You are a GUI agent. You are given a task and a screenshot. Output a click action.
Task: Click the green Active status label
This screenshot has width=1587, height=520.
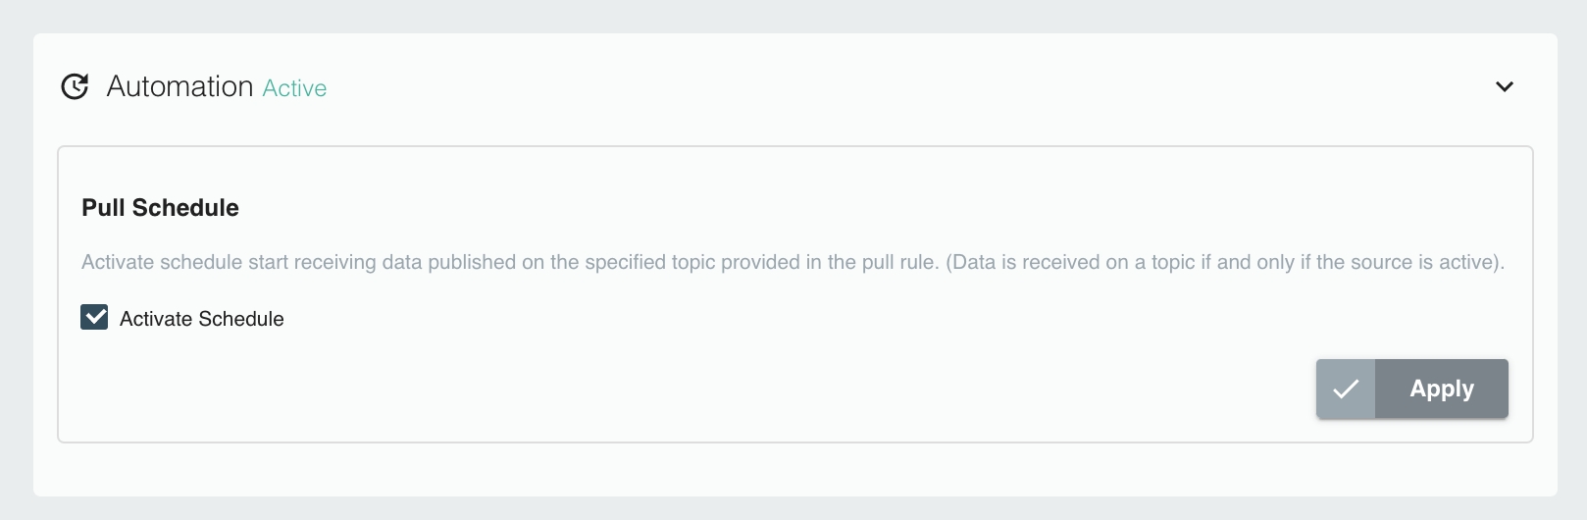[294, 88]
